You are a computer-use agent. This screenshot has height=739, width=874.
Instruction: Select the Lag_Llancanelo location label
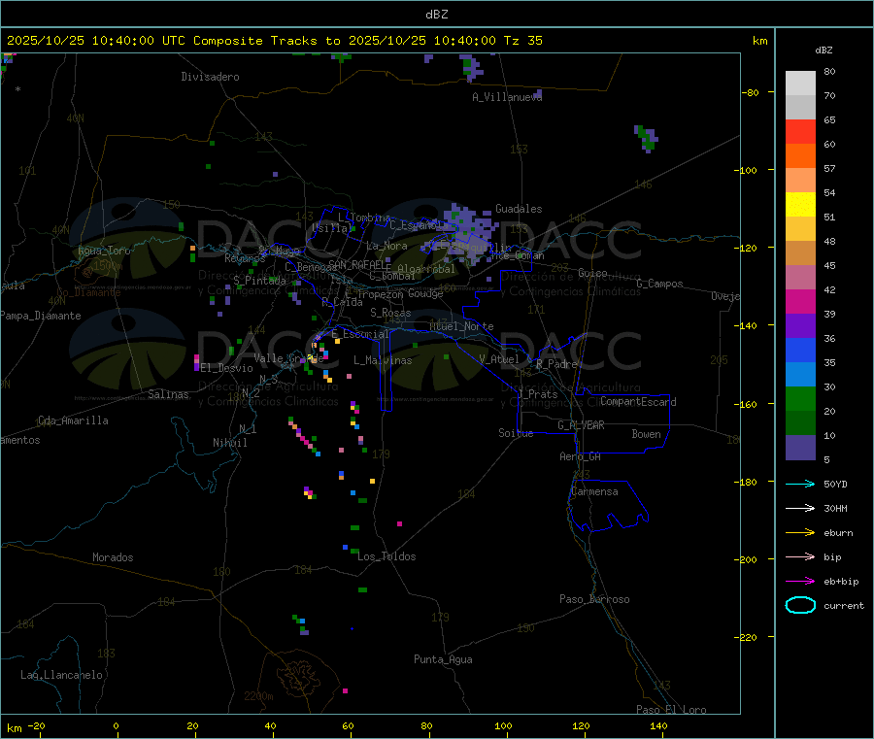(x=62, y=675)
